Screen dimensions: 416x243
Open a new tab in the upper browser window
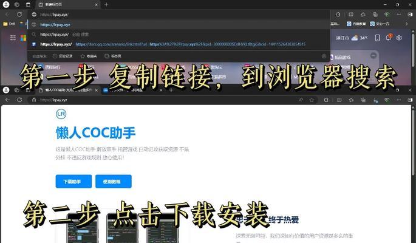point(106,4)
